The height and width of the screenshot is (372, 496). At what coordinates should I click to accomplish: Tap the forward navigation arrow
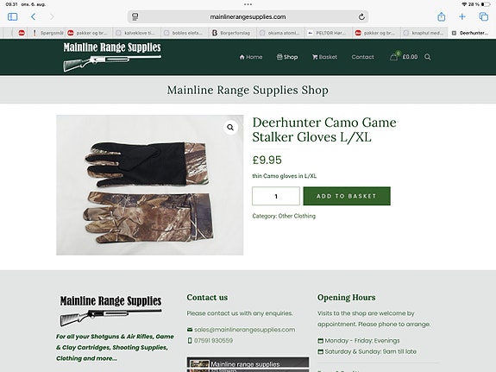click(52, 16)
